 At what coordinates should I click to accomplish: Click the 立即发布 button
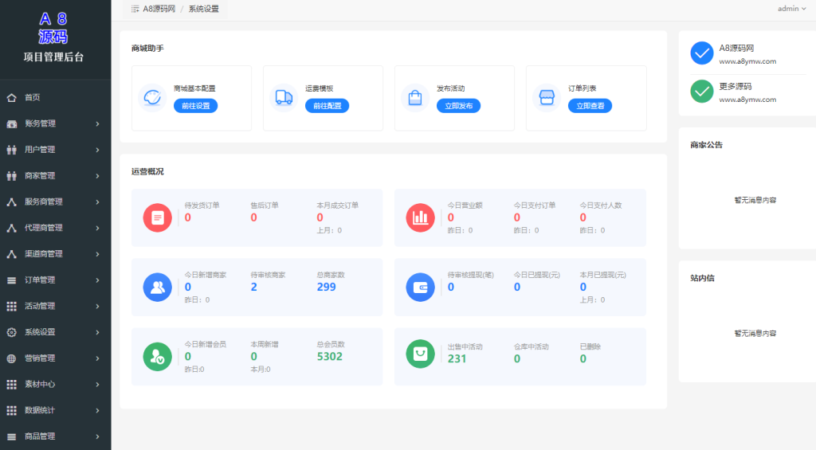458,106
